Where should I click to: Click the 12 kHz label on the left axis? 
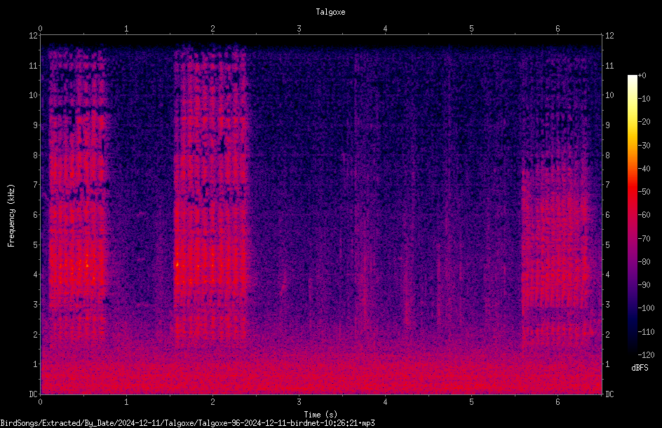tap(34, 36)
